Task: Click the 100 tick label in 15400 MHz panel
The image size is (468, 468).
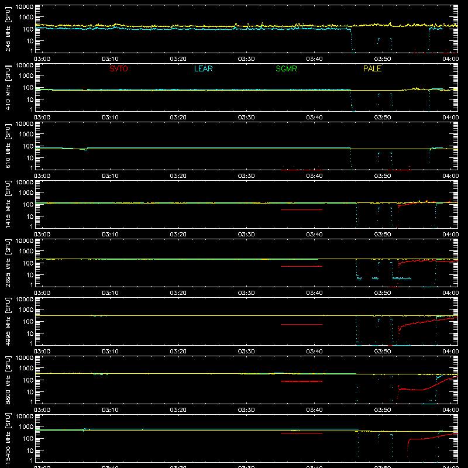Action: pyautogui.click(x=28, y=439)
